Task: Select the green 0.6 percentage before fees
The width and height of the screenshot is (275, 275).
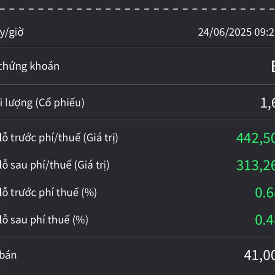Action: pos(265,193)
